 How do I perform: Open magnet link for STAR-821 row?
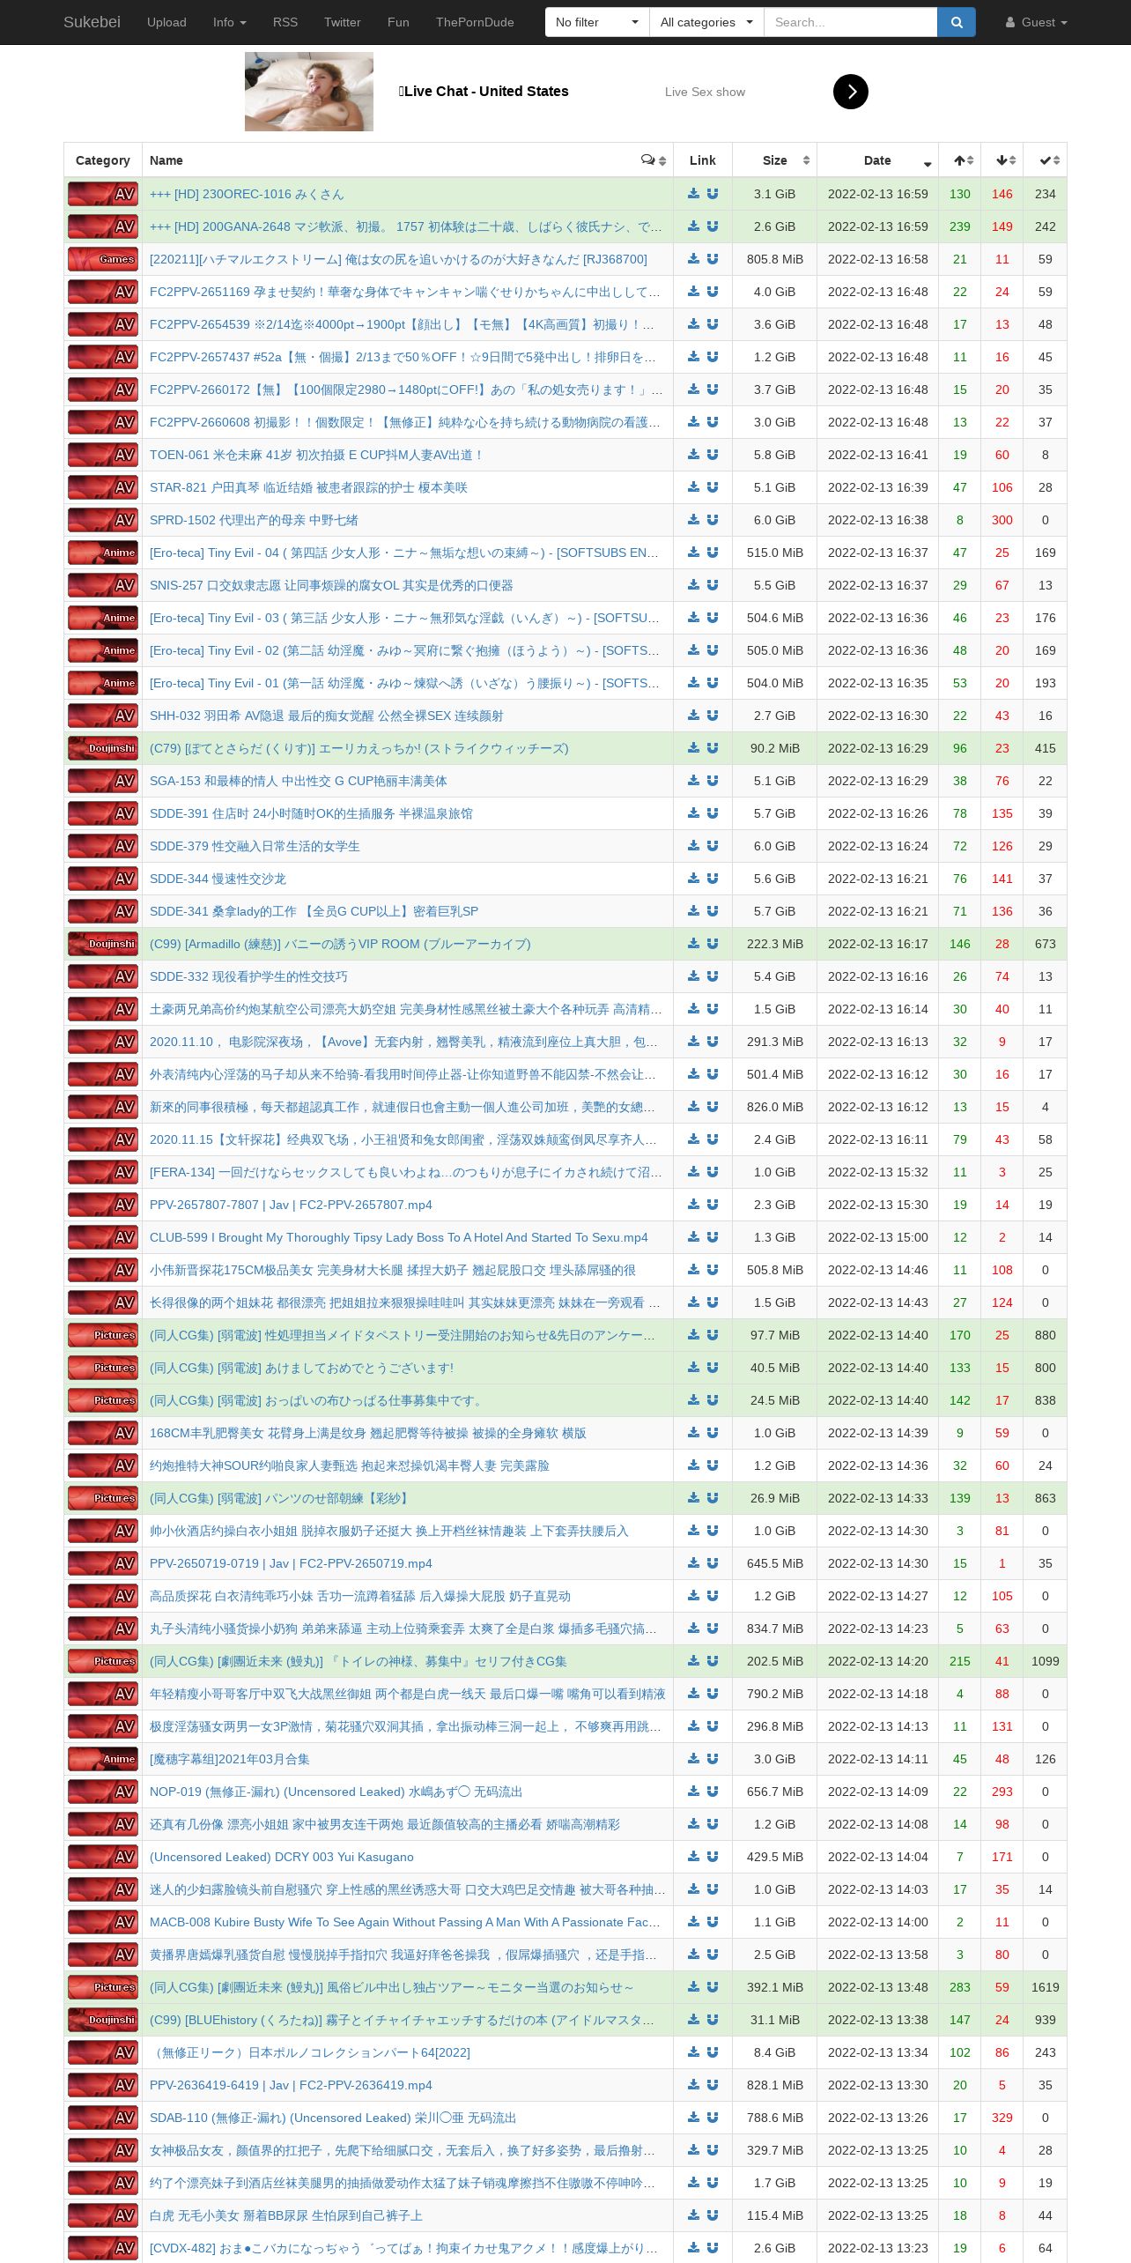pos(713,487)
